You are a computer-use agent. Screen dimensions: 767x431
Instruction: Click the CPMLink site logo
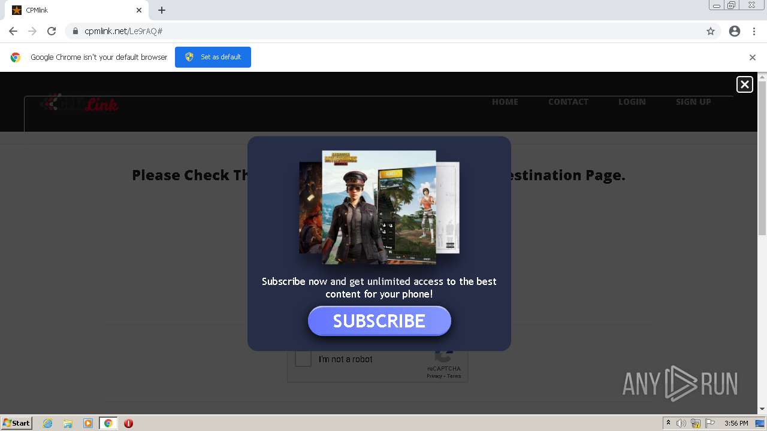click(x=79, y=104)
